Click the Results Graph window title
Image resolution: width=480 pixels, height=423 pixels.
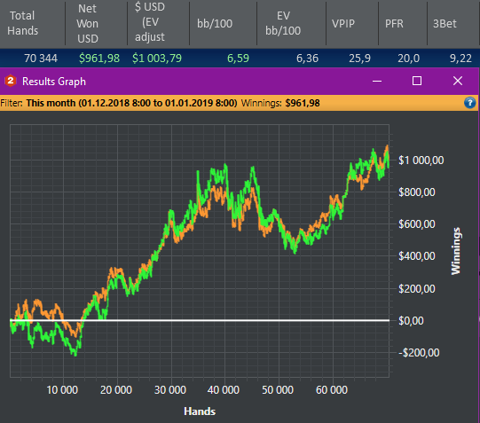(54, 82)
